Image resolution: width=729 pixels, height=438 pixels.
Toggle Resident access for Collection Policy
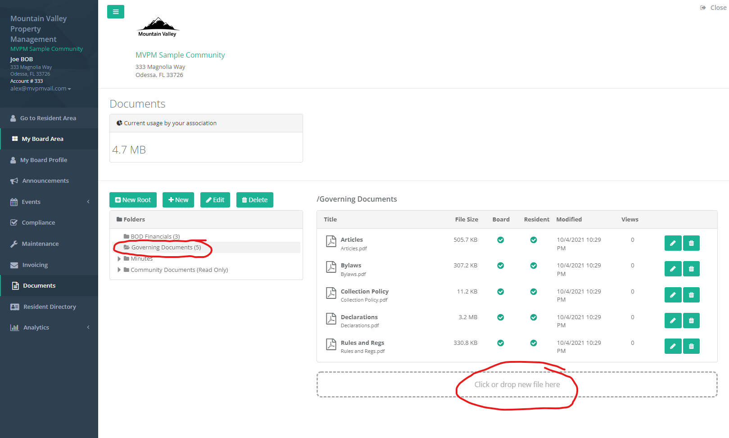[x=534, y=292]
